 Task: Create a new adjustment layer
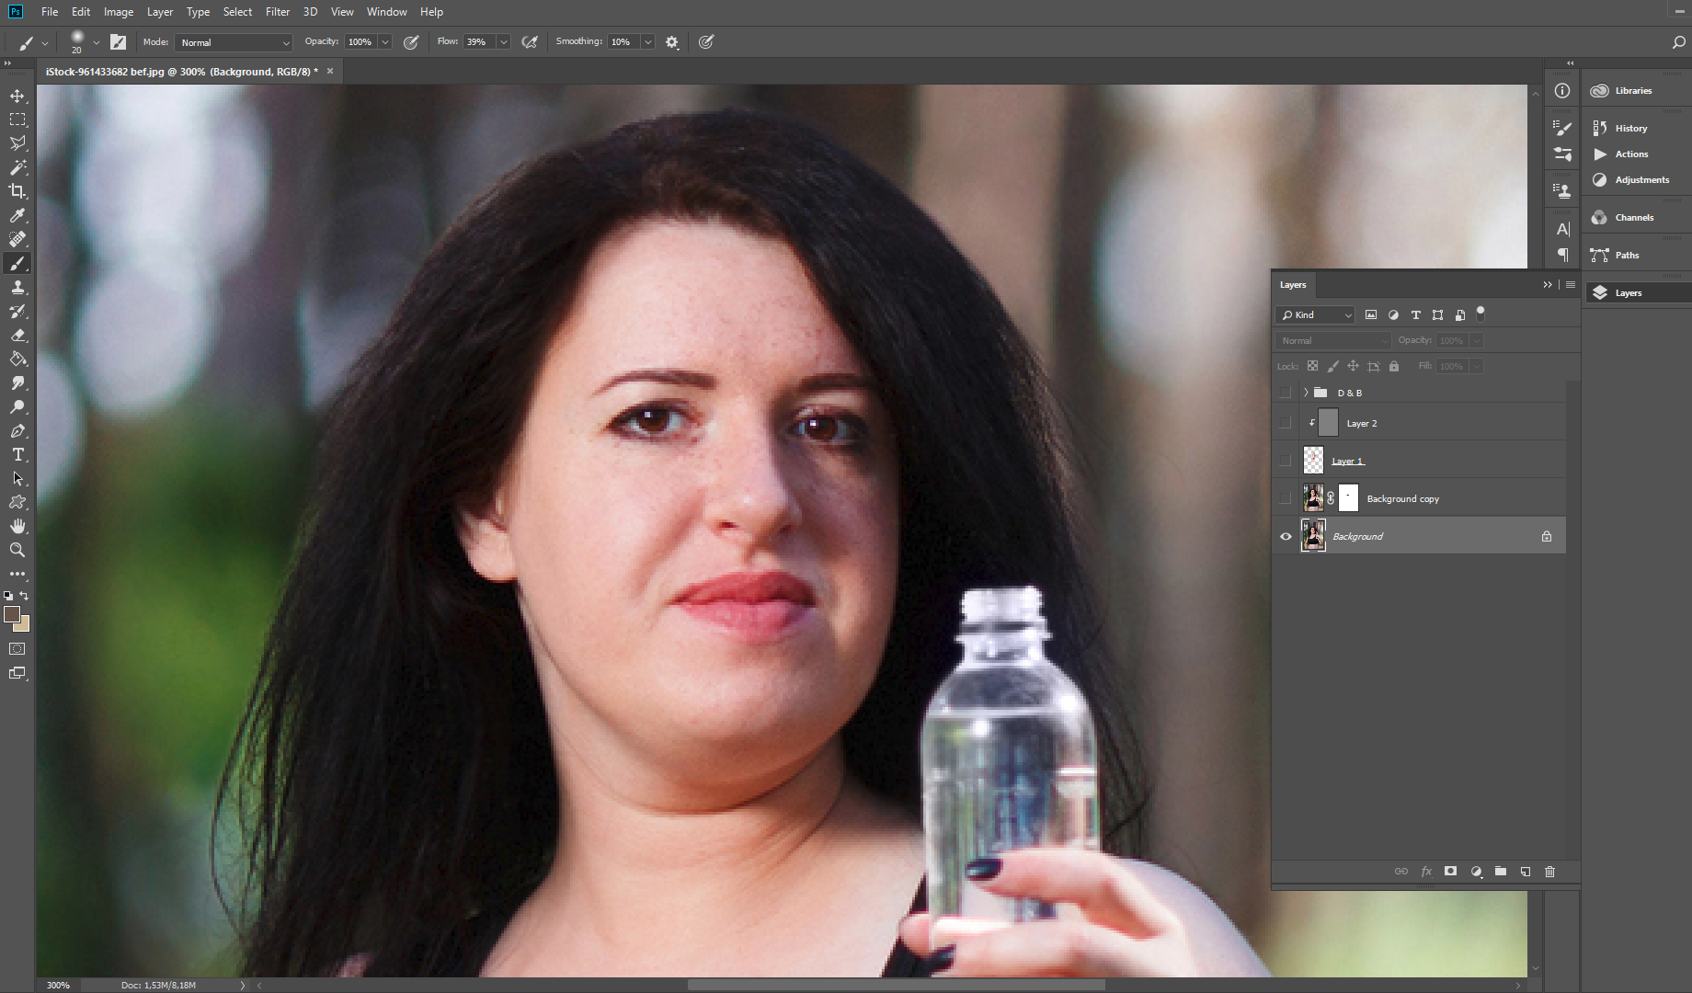pyautogui.click(x=1476, y=872)
